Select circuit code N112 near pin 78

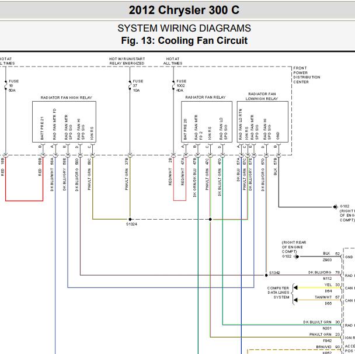pos(327,279)
